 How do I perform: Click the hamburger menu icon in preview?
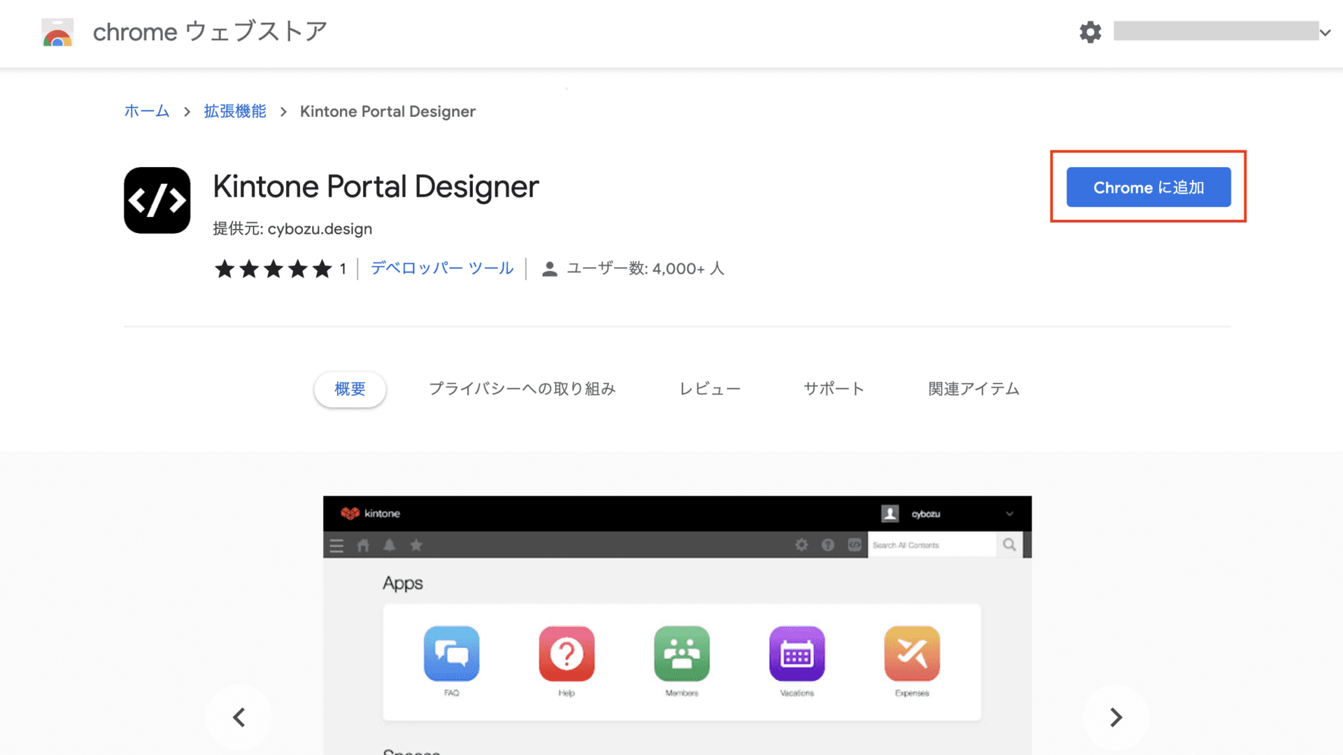(336, 546)
